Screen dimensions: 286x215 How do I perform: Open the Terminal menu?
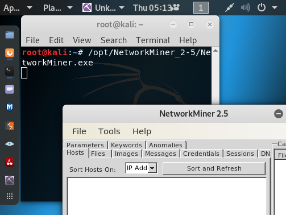(153, 40)
